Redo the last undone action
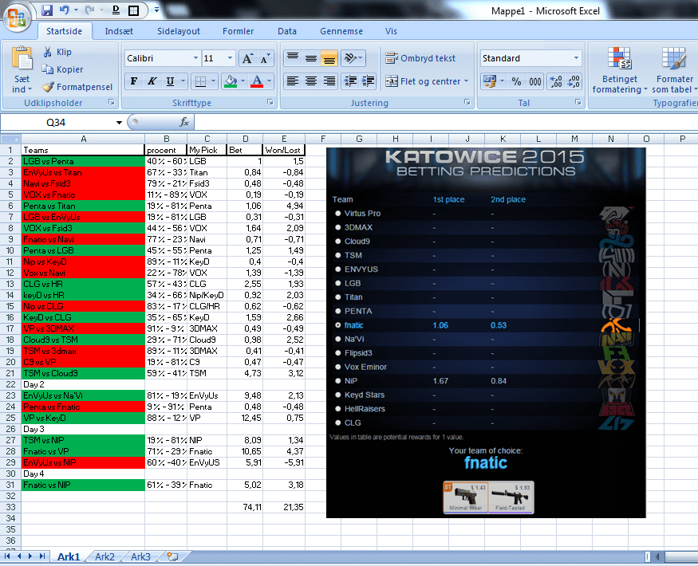This screenshot has height=566, width=698. coord(90,10)
